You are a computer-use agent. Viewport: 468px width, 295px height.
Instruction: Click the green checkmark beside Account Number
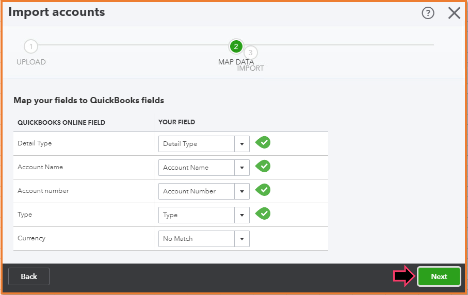click(263, 190)
